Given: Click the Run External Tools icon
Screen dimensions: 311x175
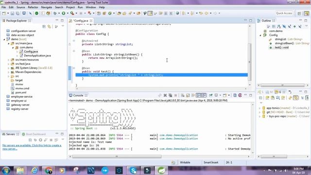Looking at the screenshot, I should [x=72, y=13].
